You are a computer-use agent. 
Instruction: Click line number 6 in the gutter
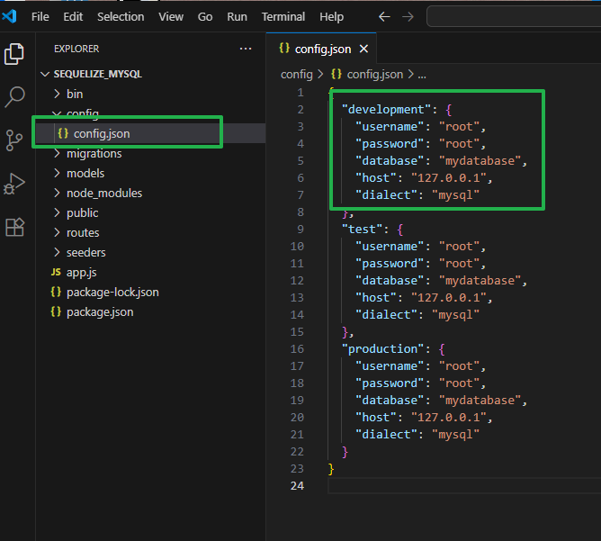pyautogui.click(x=300, y=178)
